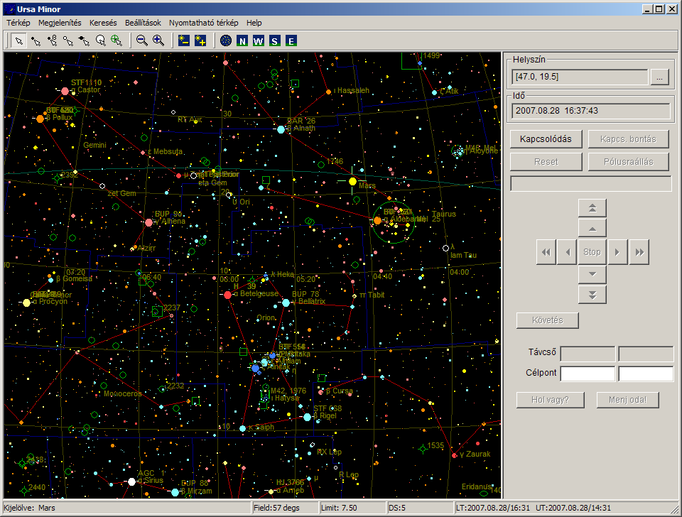682x517 pixels.
Task: Switch view to West with W icon
Action: (259, 41)
